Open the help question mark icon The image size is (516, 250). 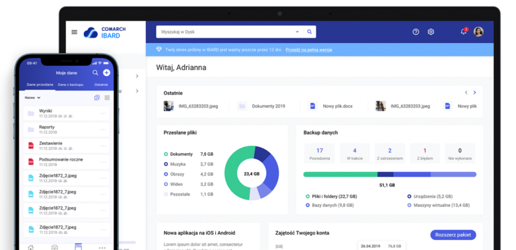[416, 32]
